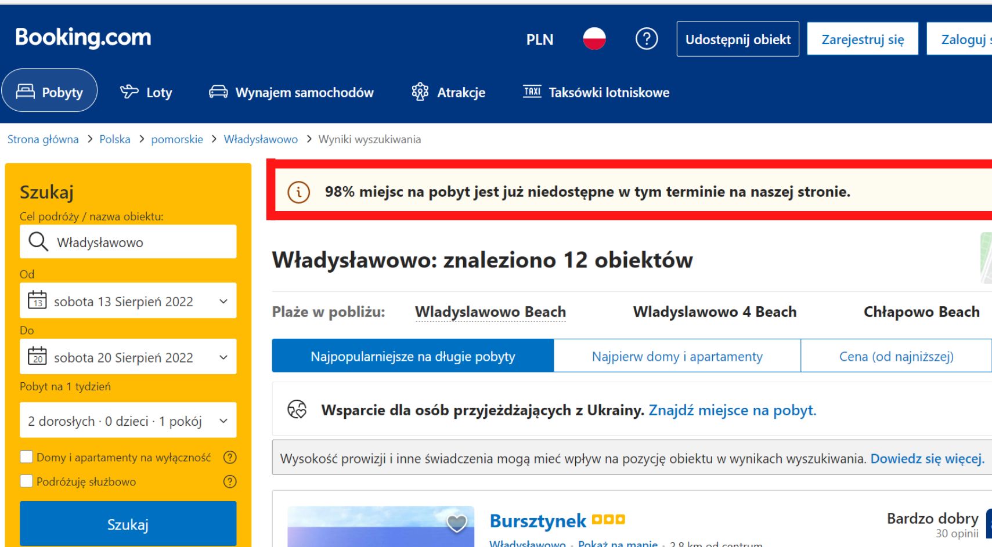This screenshot has height=547, width=992.
Task: Enable the Podróżuję służbowo checkbox
Action: coord(27,481)
